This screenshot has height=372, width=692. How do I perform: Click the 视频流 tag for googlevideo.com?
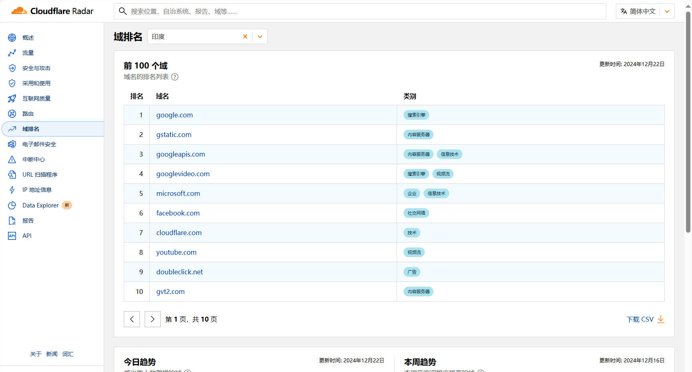[443, 174]
